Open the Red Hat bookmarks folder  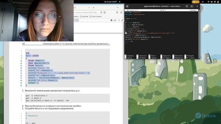point(84,17)
